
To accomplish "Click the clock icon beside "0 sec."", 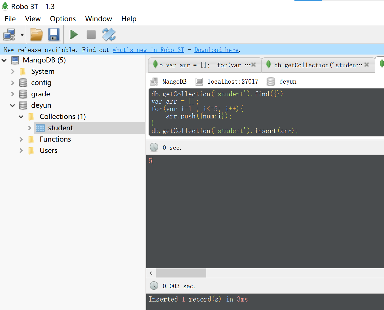I will [154, 147].
